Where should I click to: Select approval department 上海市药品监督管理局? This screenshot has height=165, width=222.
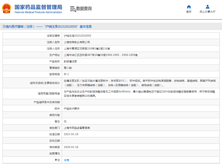(77, 128)
